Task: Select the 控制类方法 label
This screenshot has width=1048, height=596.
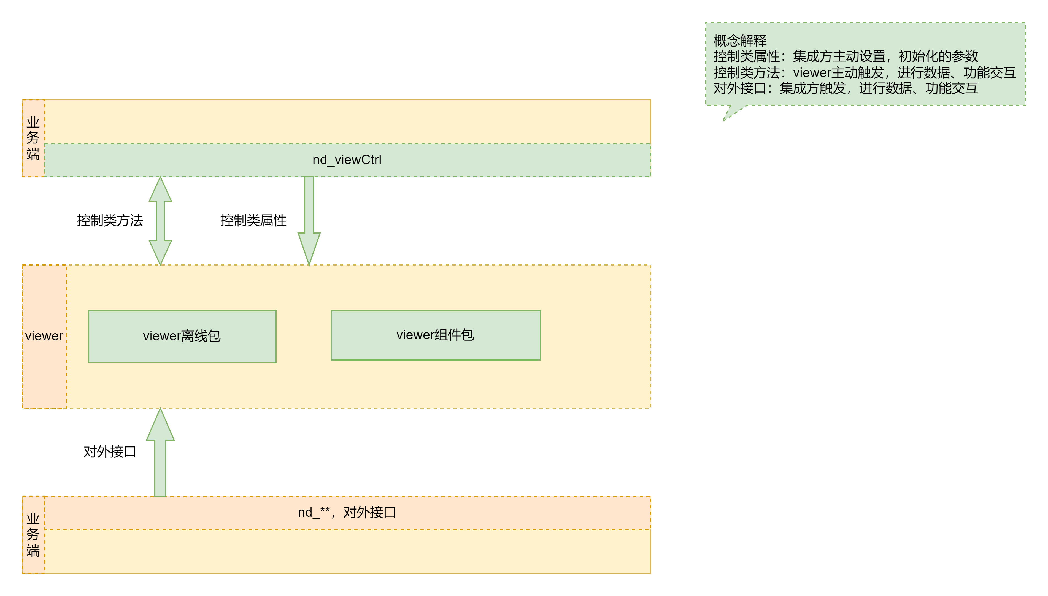Action: tap(110, 220)
